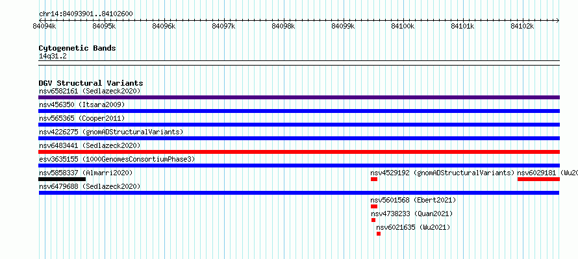Click the red nsv6029181 variant bar
The image size is (578, 259).
[538, 179]
